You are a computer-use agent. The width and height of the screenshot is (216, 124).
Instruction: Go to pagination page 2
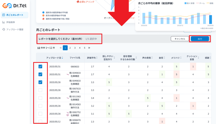click(70, 48)
